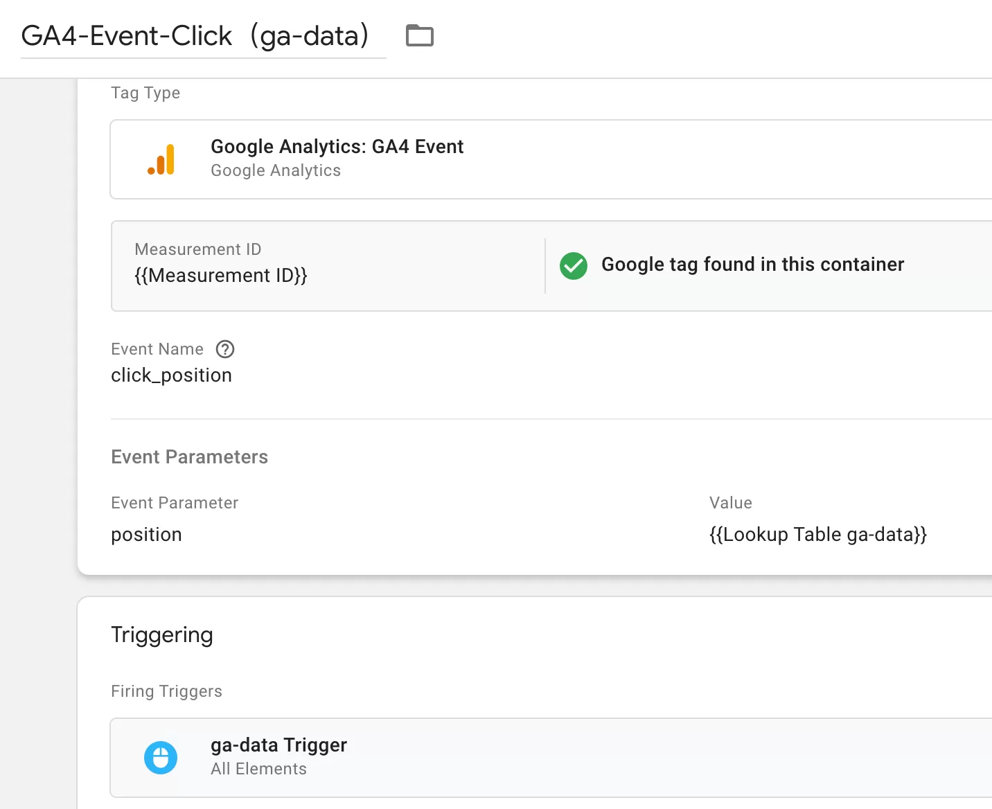The height and width of the screenshot is (809, 992).
Task: Click the Event Parameters heading
Action: 189,457
